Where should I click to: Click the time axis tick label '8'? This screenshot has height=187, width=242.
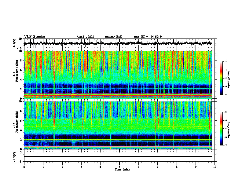(x=177, y=167)
